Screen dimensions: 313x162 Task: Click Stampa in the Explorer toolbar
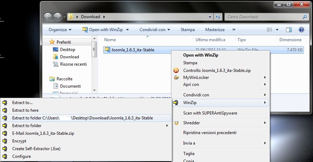[188, 30]
